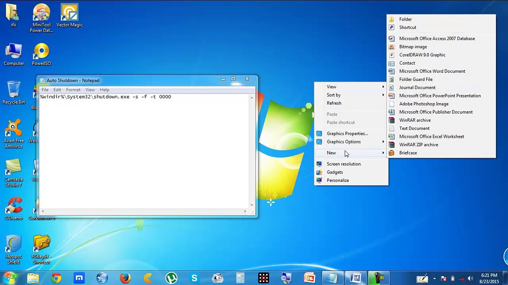The image size is (508, 285).
Task: Launch Firefox from the taskbar
Action: (x=125, y=278)
